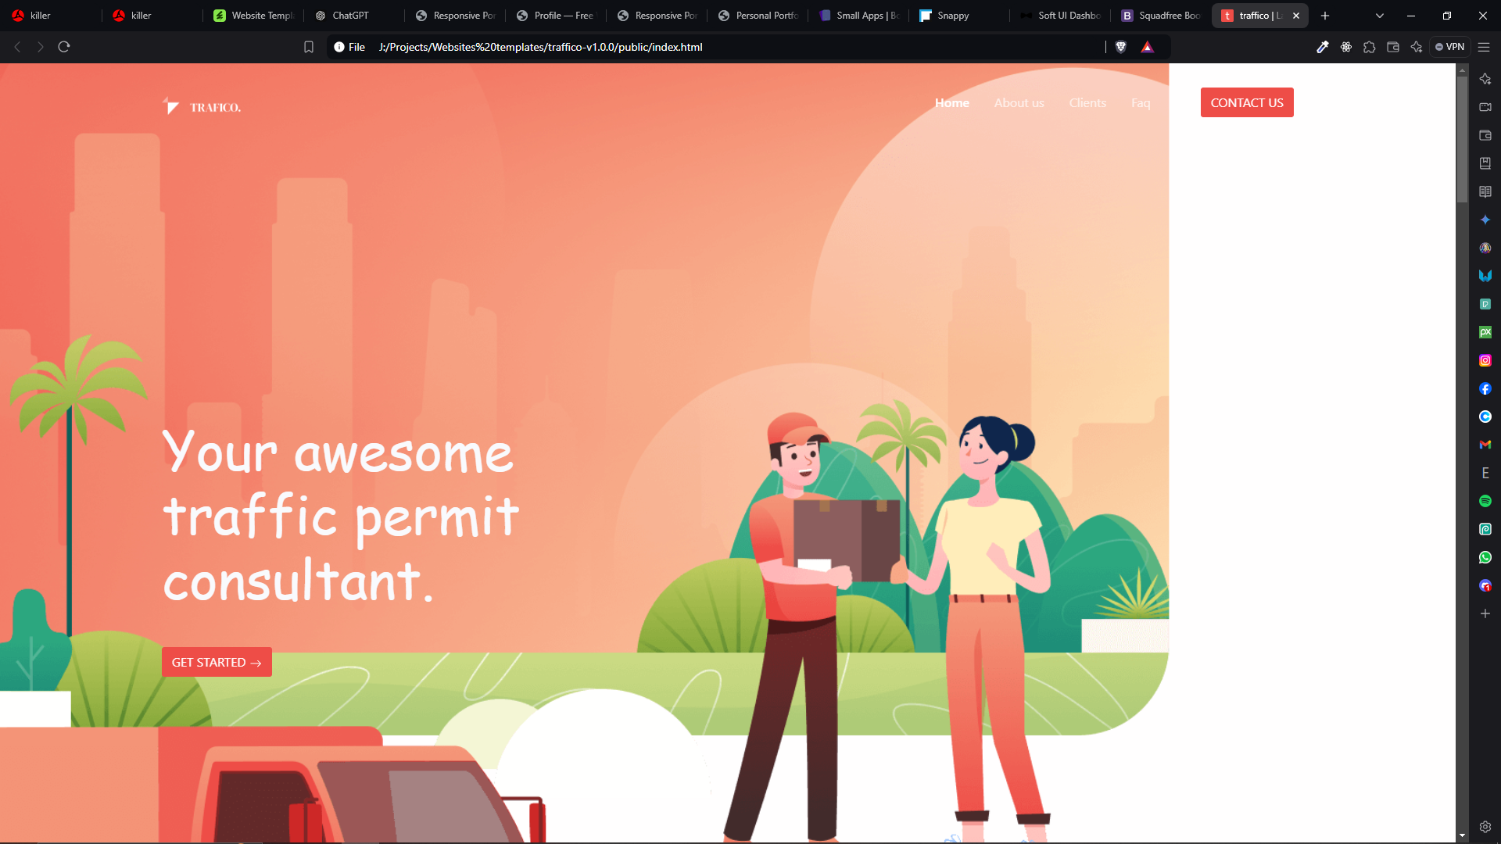This screenshot has height=844, width=1501.
Task: Open the WhatsApp sidebar shortcut
Action: click(1485, 557)
